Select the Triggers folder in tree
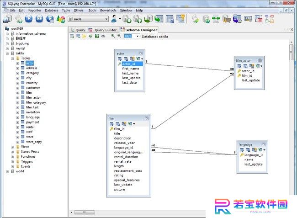Viewport: 297px width, 218px height. tap(27, 161)
